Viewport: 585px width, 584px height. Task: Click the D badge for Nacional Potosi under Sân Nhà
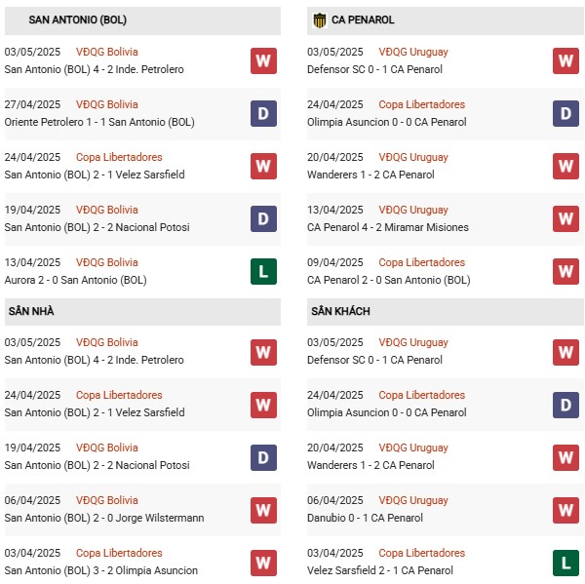(x=263, y=457)
